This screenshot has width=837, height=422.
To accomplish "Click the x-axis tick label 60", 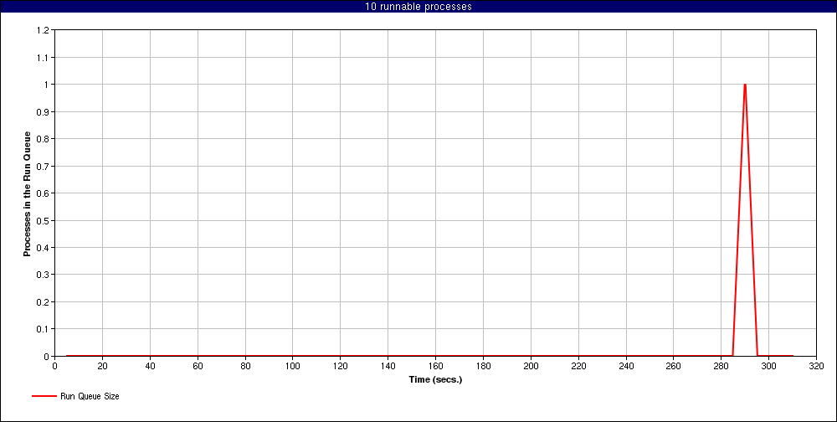I will 198,366.
